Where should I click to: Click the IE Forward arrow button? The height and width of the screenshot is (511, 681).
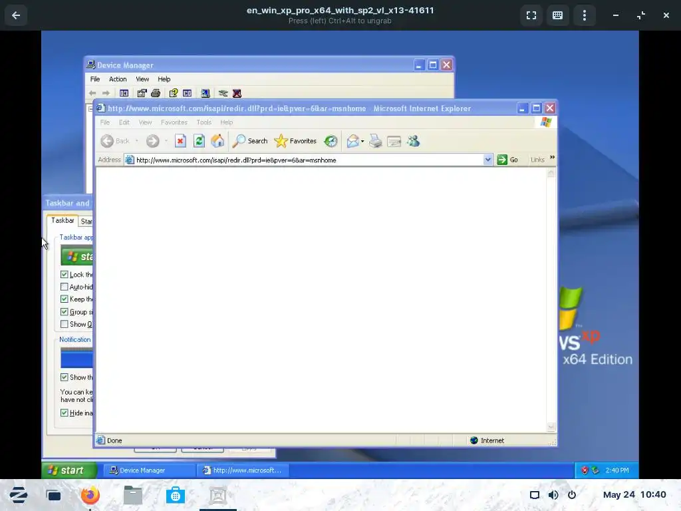(x=152, y=141)
